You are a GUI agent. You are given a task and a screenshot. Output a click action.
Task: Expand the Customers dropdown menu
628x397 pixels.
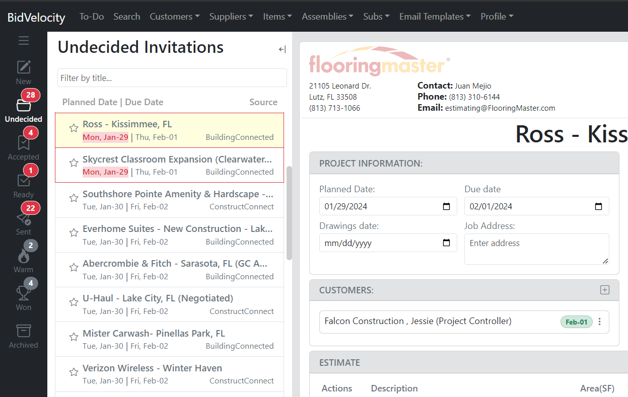175,17
